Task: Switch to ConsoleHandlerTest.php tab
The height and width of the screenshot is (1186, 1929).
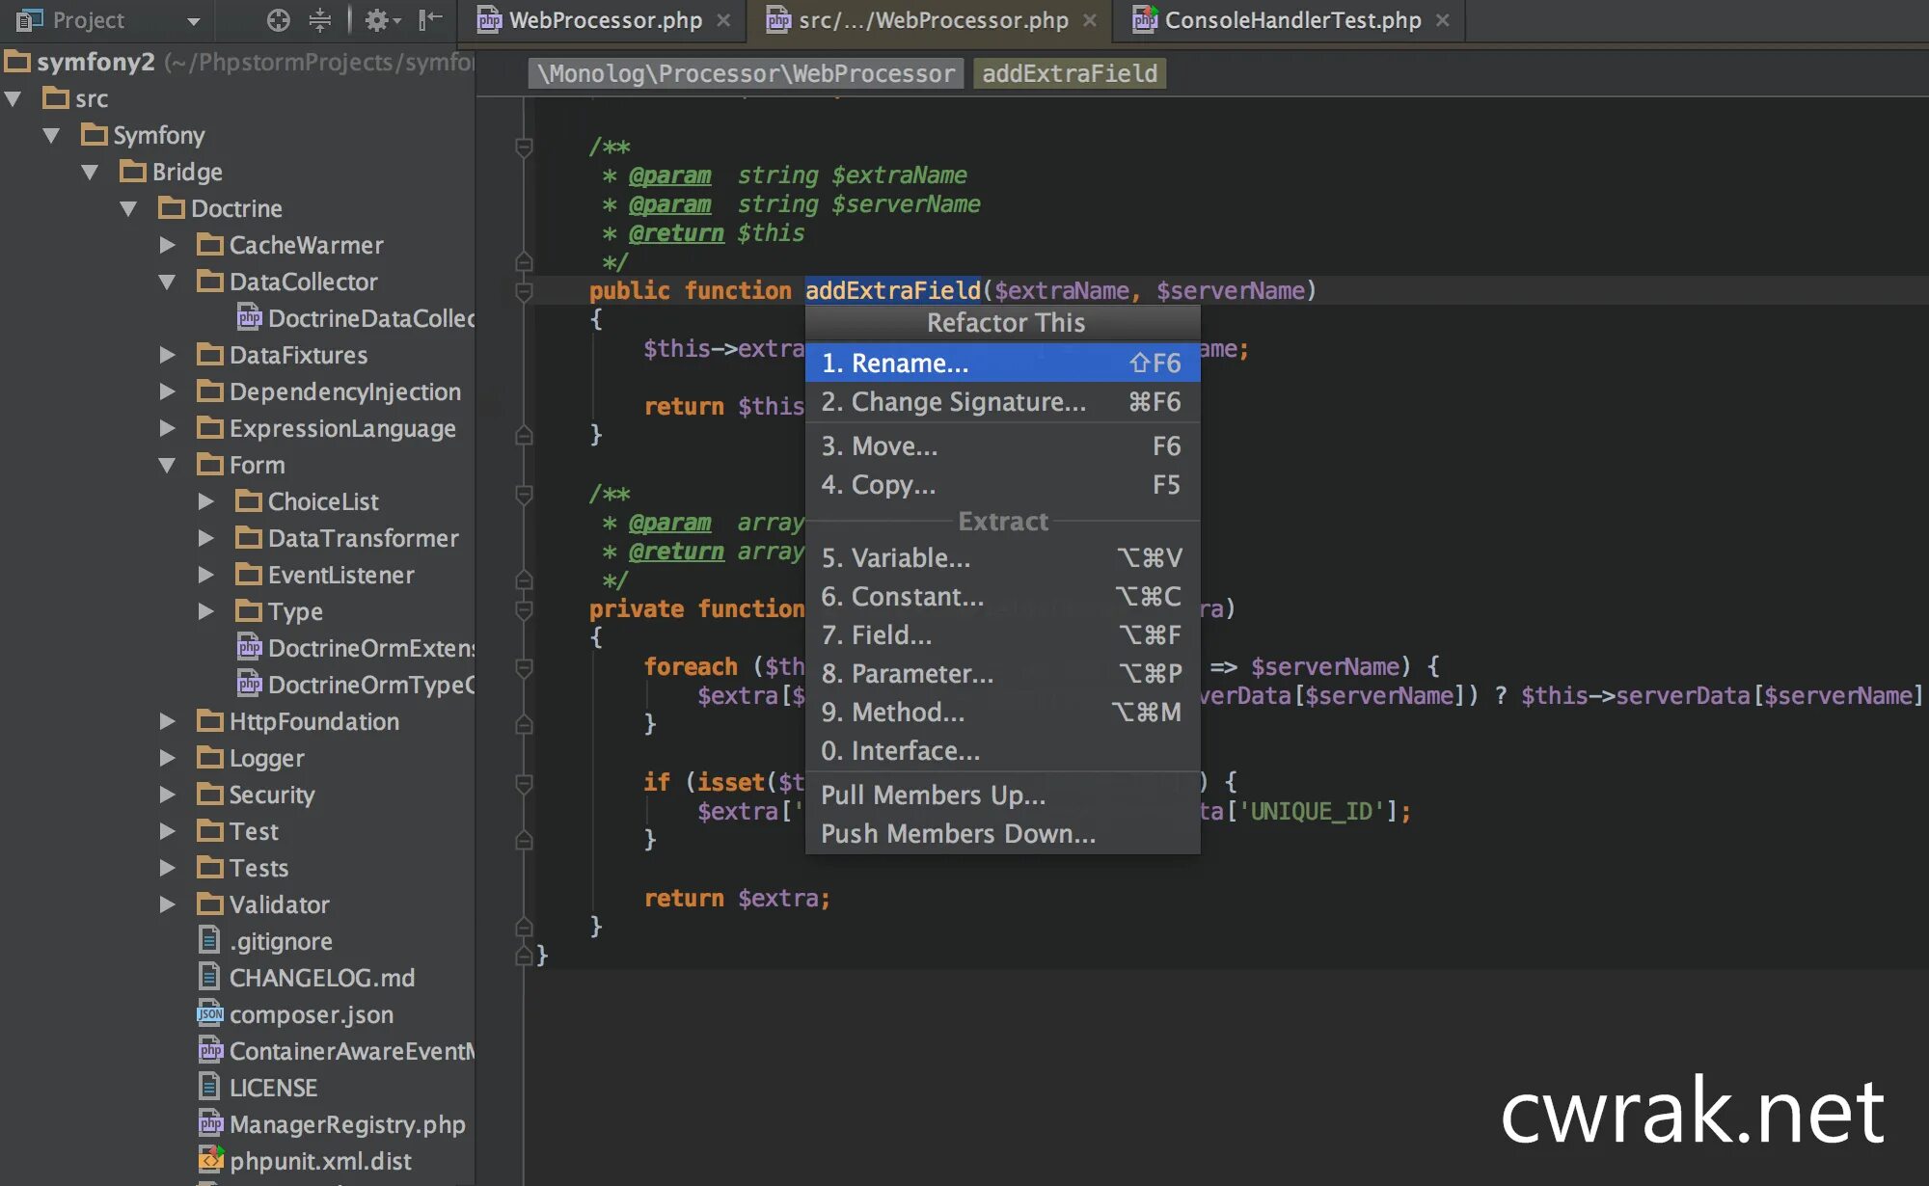Action: click(x=1291, y=20)
